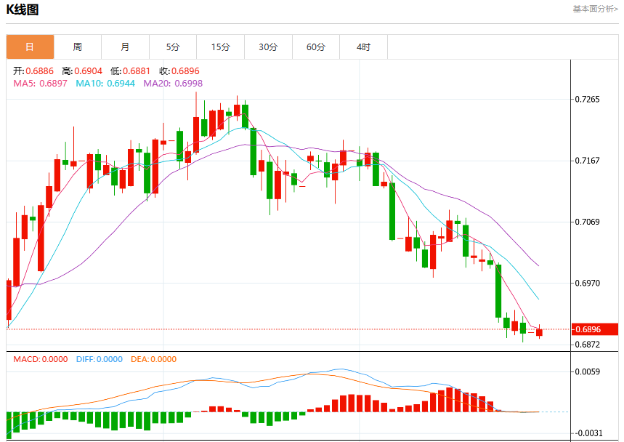Switch to the 周 weekly tab
Image resolution: width=624 pixels, height=442 pixels.
[x=78, y=47]
